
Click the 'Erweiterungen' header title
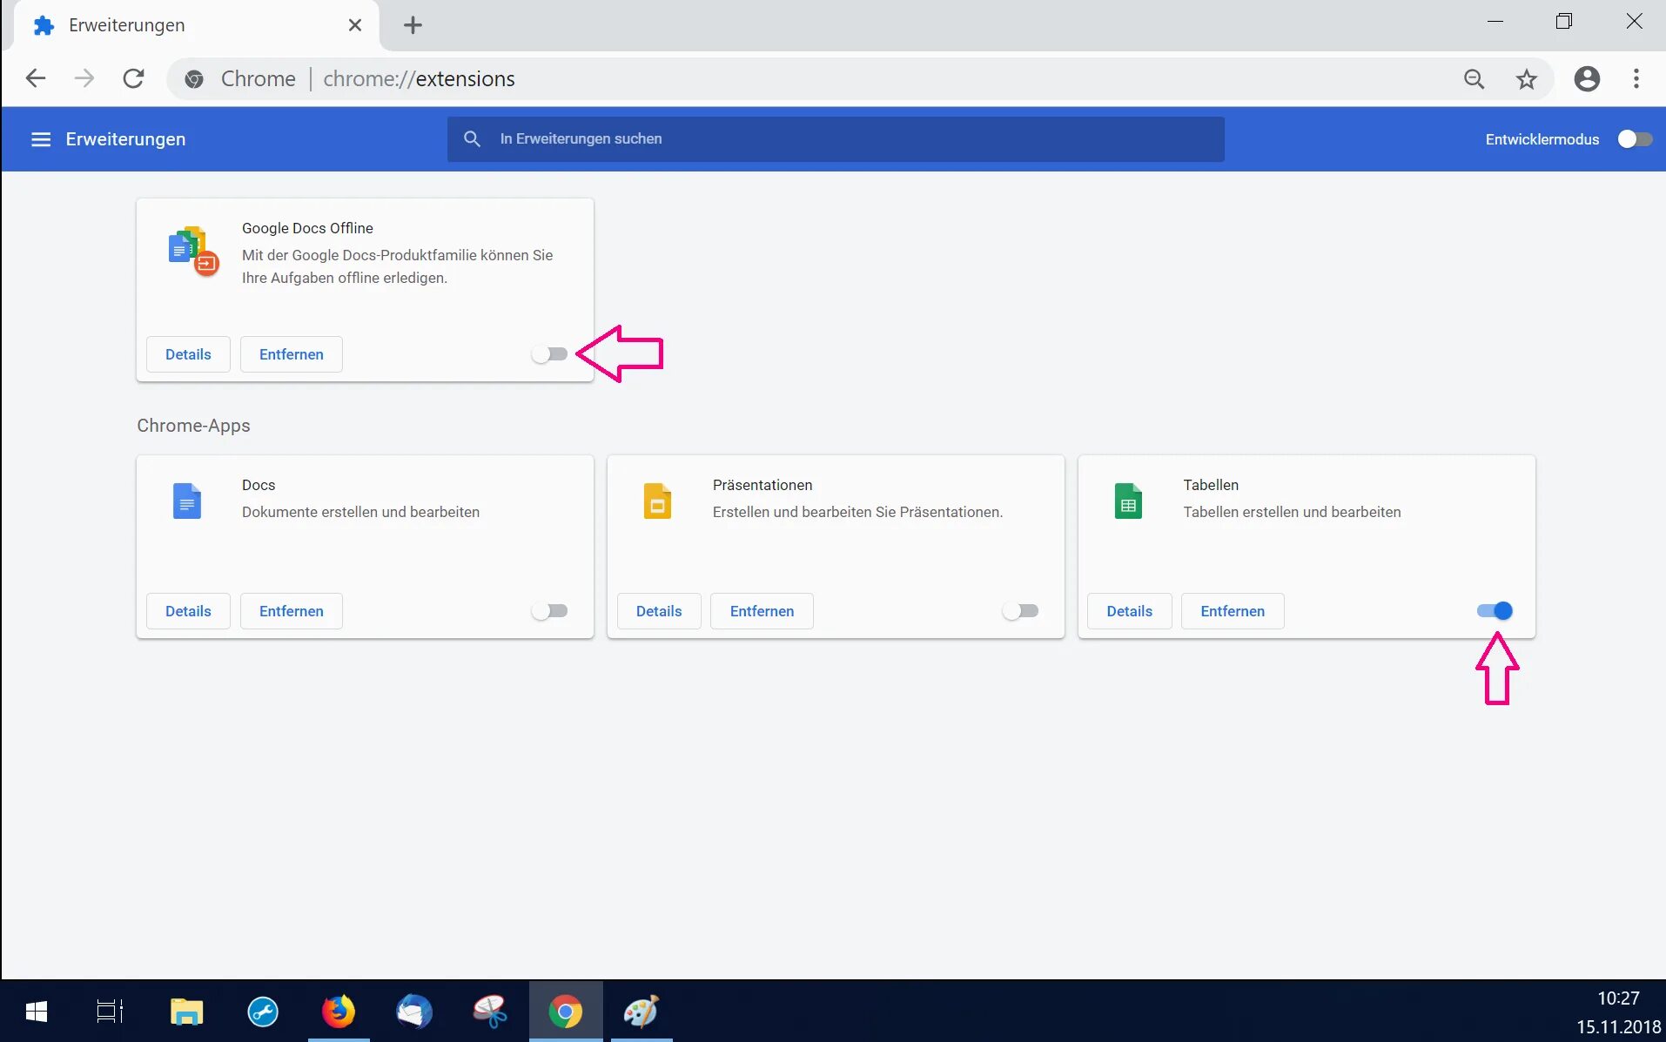coord(125,139)
